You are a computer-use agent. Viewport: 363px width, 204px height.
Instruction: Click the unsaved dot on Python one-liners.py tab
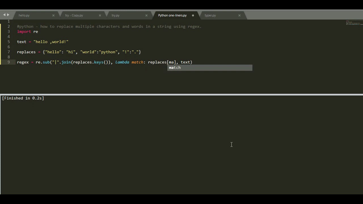tap(193, 15)
